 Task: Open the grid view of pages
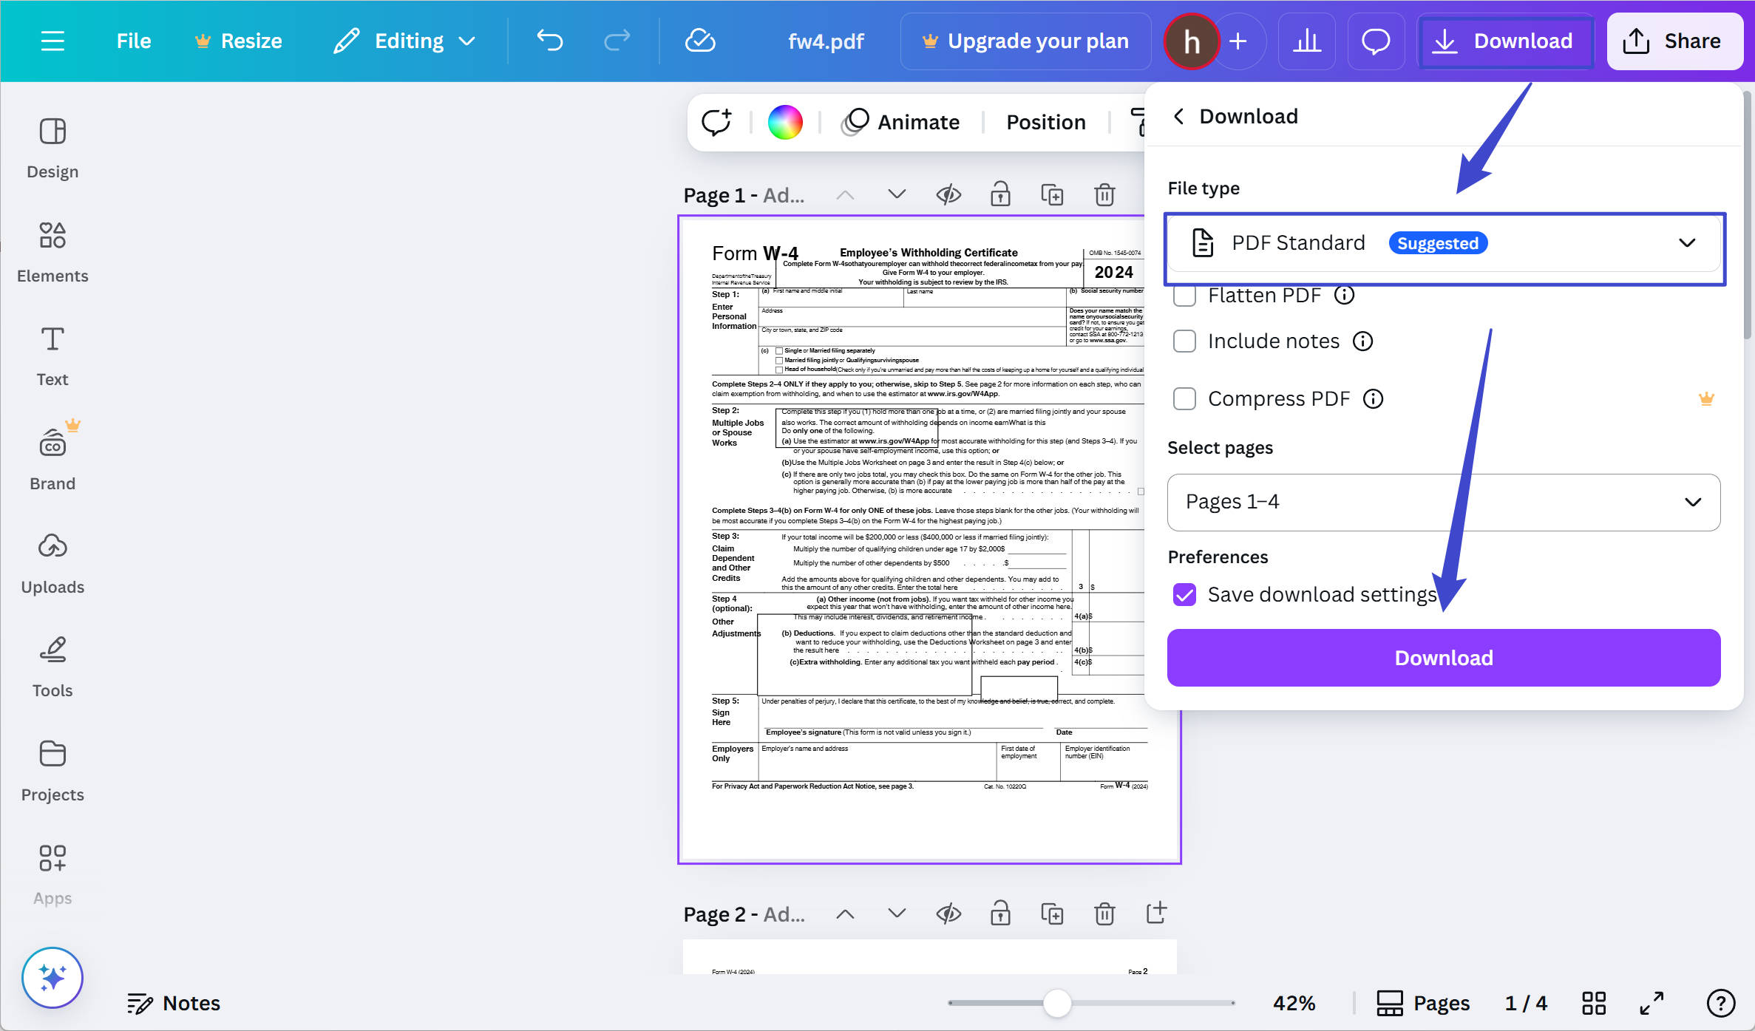[1594, 1003]
